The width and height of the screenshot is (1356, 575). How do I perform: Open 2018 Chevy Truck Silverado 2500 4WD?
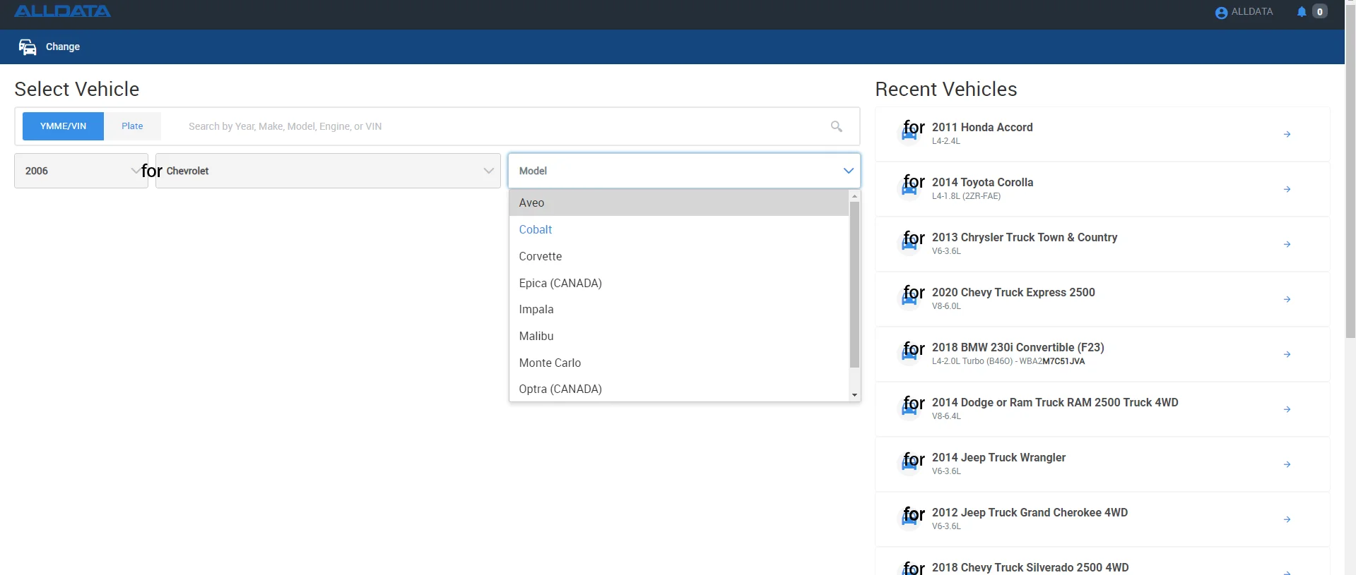1102,562
